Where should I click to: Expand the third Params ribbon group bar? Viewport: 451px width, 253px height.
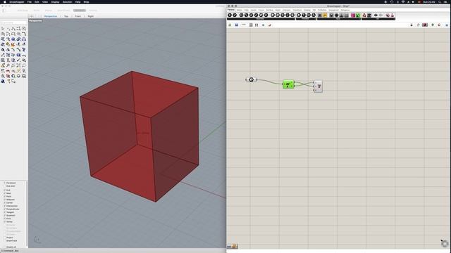[339, 19]
